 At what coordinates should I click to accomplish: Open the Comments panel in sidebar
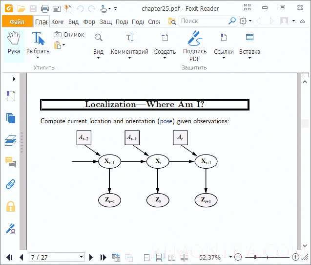(x=11, y=162)
